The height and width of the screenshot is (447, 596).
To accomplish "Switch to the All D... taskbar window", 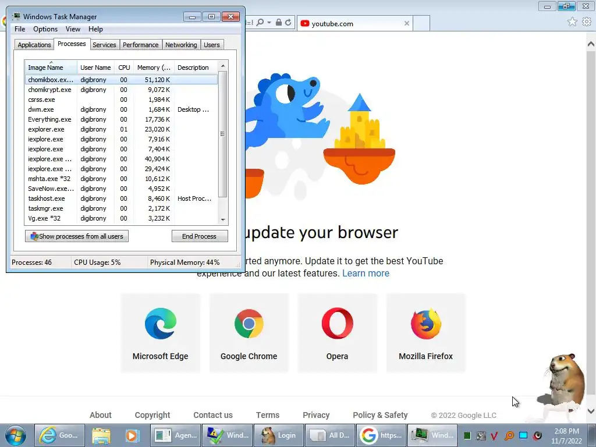I will pos(330,435).
